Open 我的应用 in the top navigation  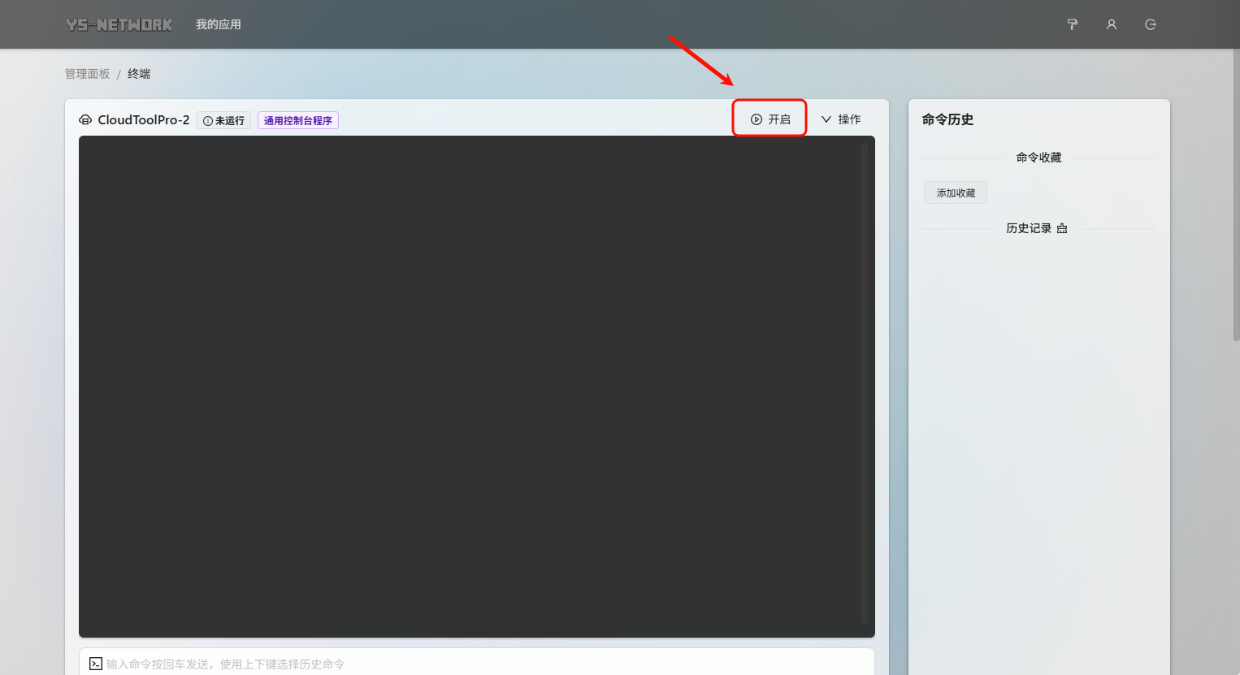pyautogui.click(x=218, y=24)
